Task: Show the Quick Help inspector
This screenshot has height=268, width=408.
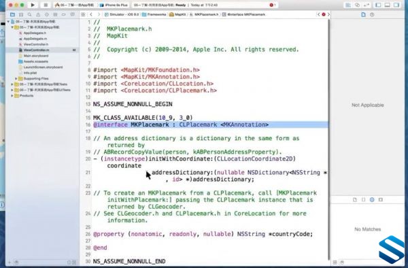Action: [x=372, y=14]
